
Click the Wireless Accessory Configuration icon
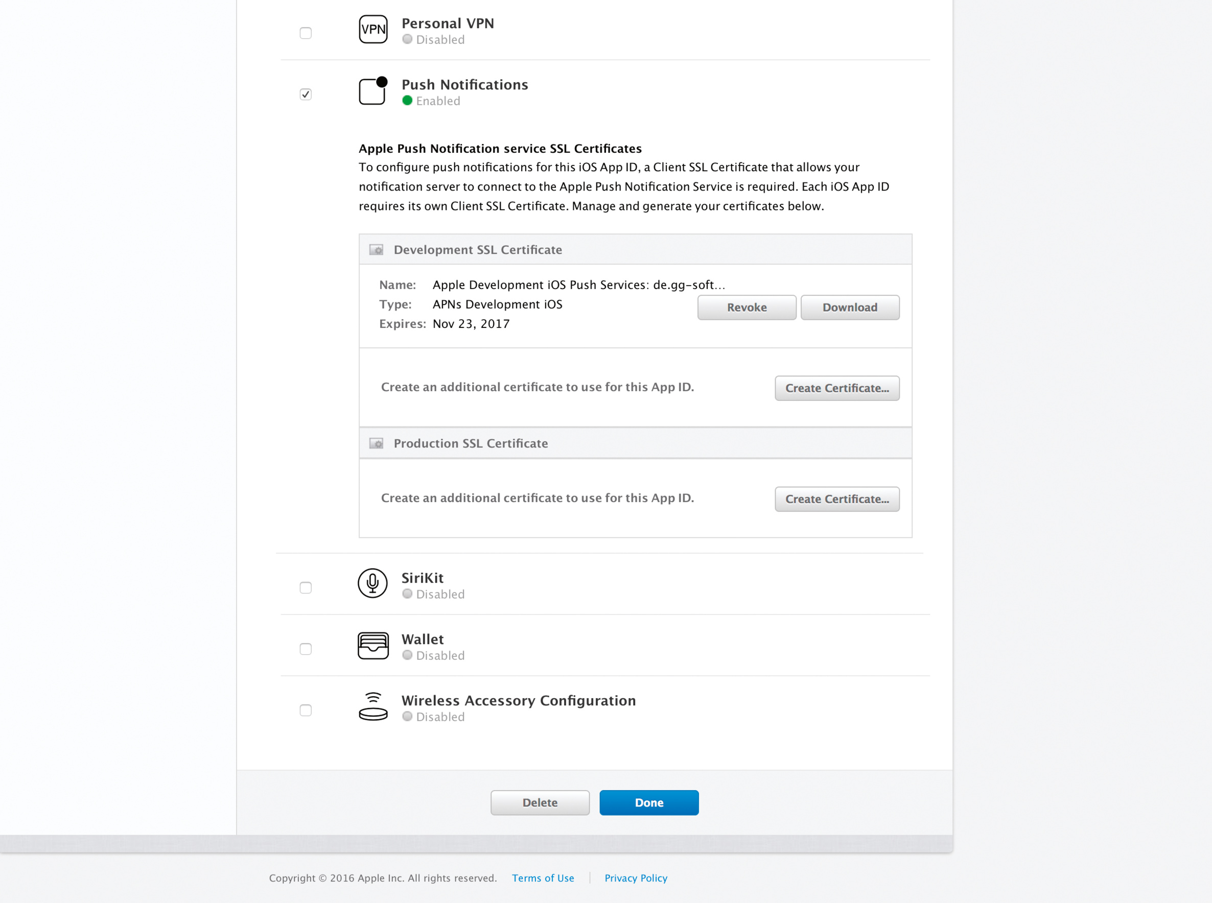(x=373, y=707)
